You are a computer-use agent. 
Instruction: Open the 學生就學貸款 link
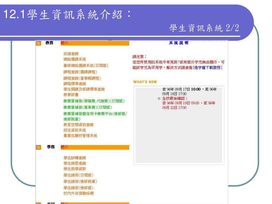tap(75, 169)
